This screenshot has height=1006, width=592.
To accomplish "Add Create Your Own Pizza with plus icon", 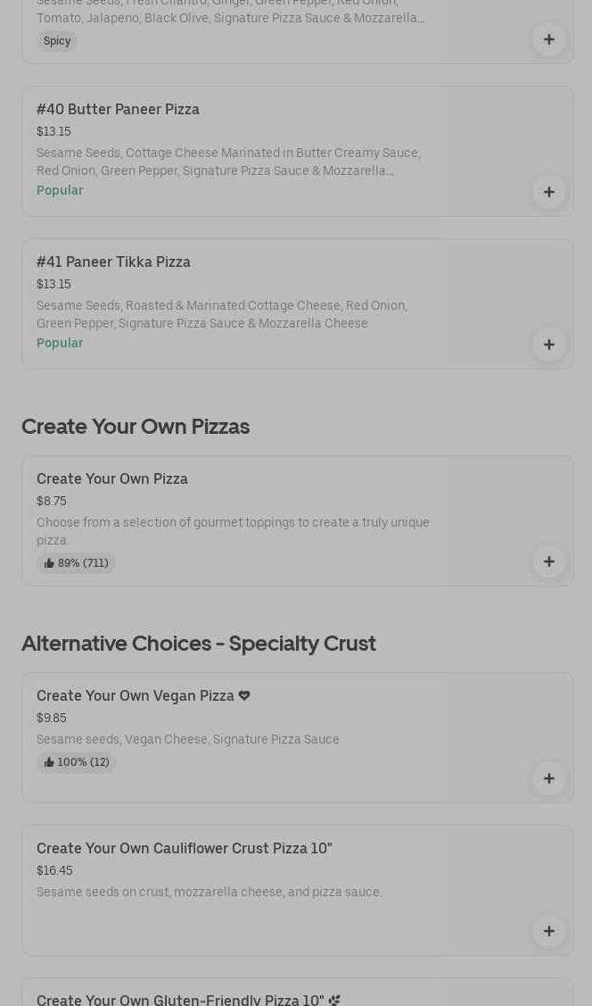I will (x=548, y=561).
